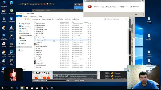
Task: Select Видео in the navigation pane
Action: (23, 38)
